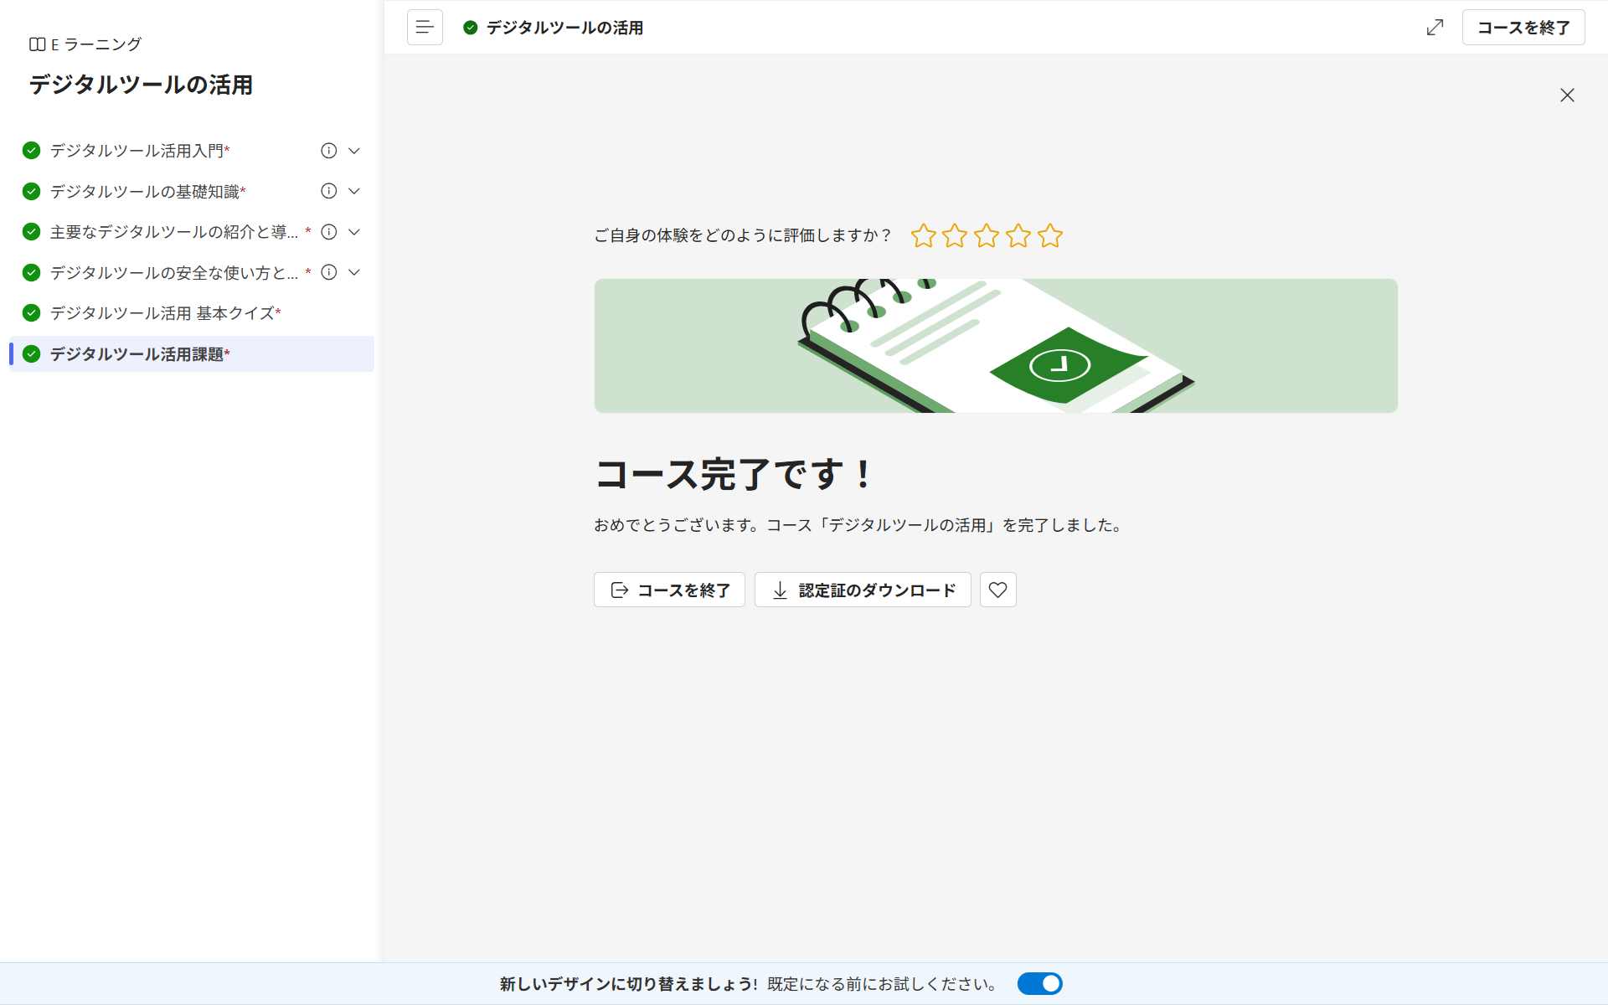Open 主要なデジタルツールの紹介と導... module
1608x1005 pixels.
coord(174,232)
